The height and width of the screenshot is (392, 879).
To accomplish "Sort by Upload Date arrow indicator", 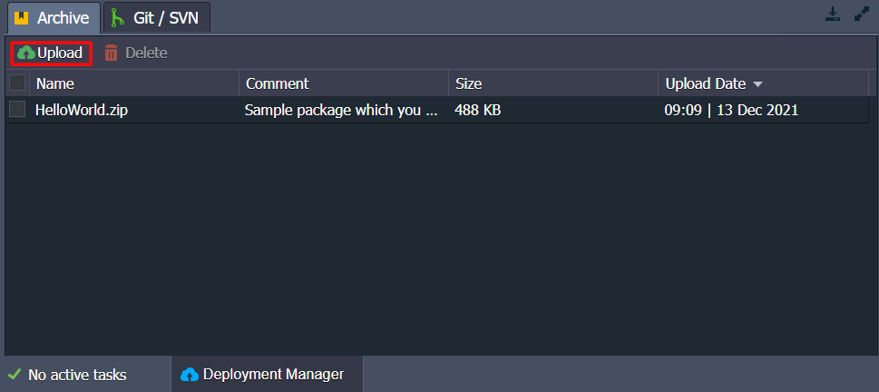I will (758, 84).
